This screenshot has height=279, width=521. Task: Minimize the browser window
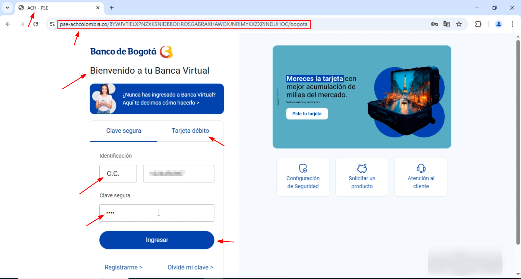pyautogui.click(x=477, y=8)
